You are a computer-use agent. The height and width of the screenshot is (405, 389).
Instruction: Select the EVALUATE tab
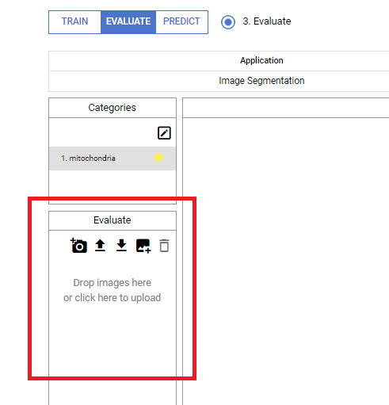[128, 21]
